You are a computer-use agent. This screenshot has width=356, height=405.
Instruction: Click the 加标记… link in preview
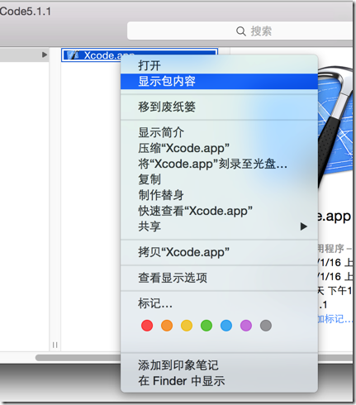pyautogui.click(x=335, y=319)
